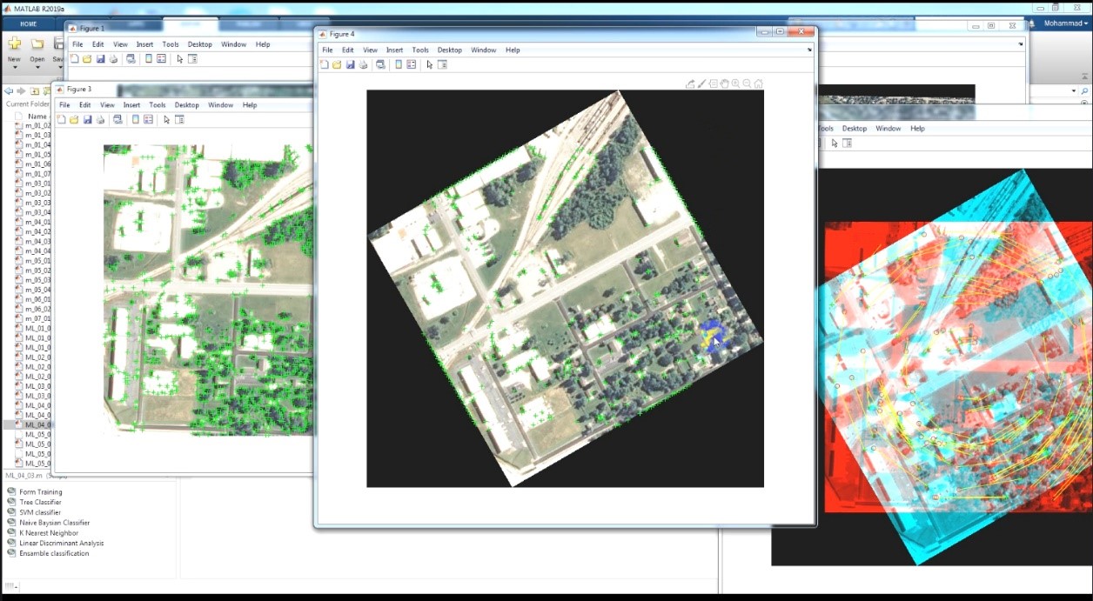This screenshot has width=1093, height=601.
Task: Select the Zoom Out tool in Figure 4
Action: coord(748,84)
